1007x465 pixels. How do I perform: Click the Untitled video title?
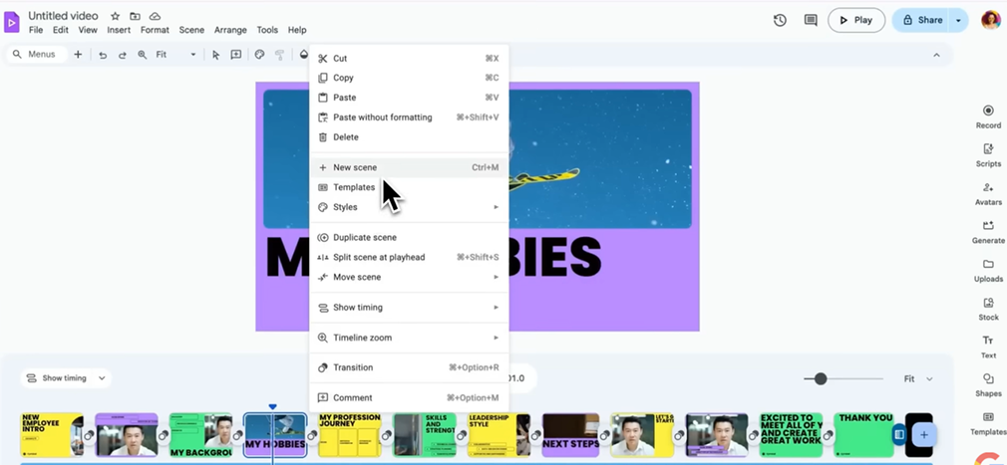click(x=63, y=16)
